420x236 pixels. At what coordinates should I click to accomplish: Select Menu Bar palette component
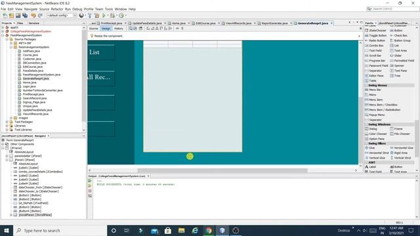[373, 90]
